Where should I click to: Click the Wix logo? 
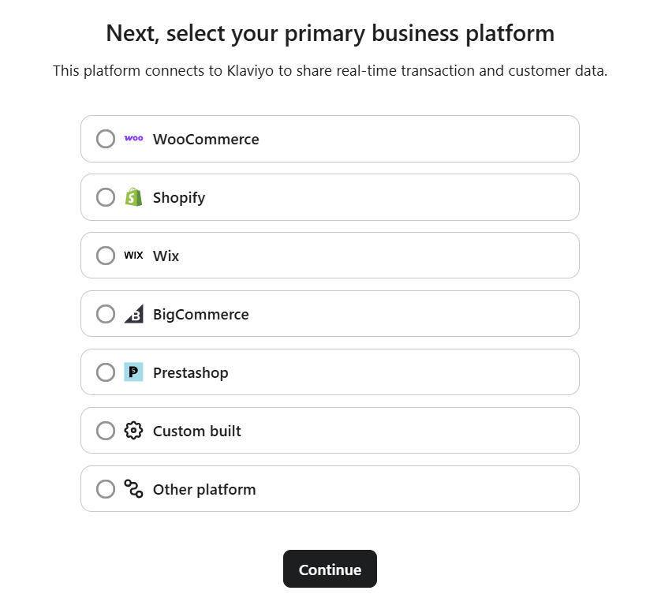coord(133,256)
